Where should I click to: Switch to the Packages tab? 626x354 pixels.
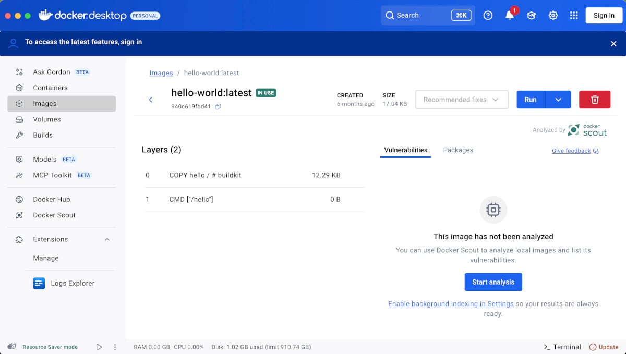(458, 150)
